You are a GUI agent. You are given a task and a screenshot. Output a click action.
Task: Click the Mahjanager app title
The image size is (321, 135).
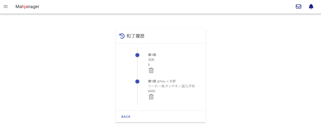click(x=27, y=7)
